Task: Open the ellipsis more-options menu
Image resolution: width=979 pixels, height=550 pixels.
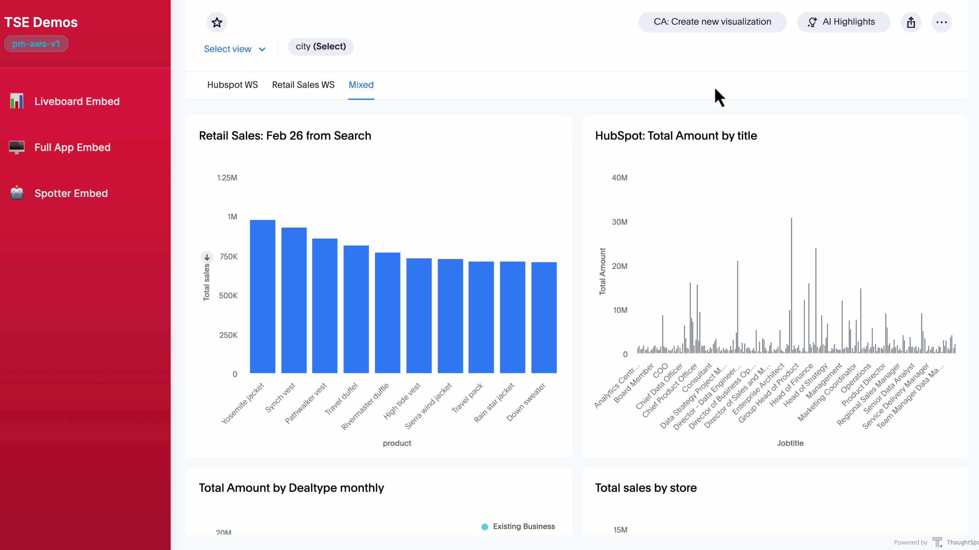Action: coord(942,22)
